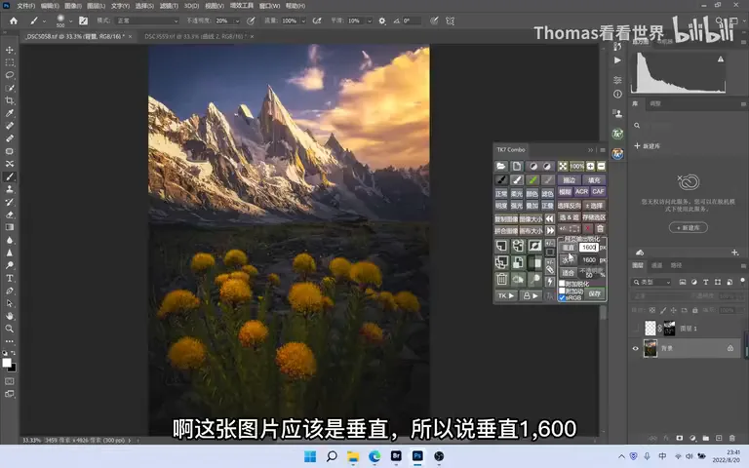Select the Clone Stamp tool
Image resolution: width=749 pixels, height=468 pixels.
pyautogui.click(x=10, y=189)
